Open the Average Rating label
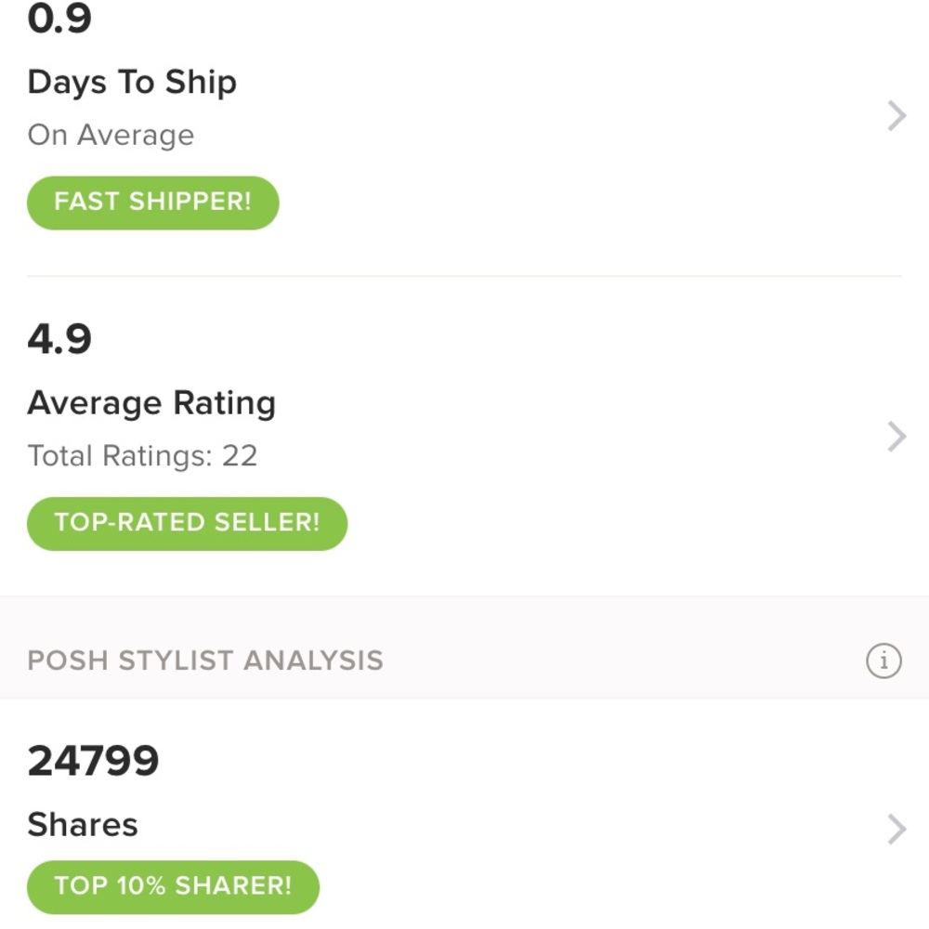This screenshot has width=929, height=929. click(x=151, y=403)
